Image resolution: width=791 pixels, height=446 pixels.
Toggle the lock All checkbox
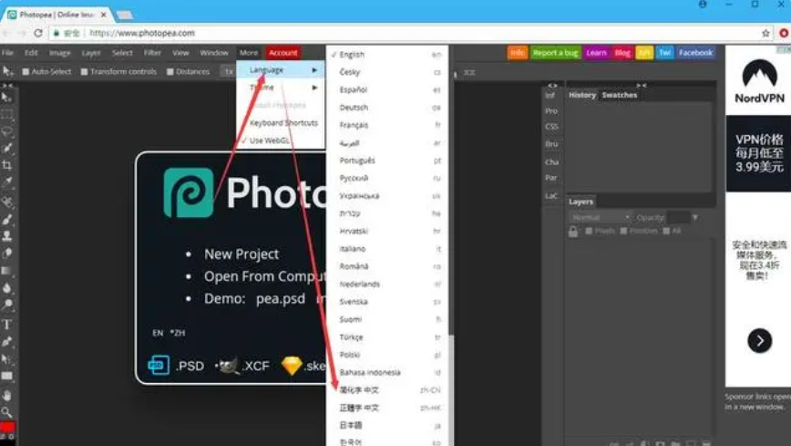coord(666,231)
